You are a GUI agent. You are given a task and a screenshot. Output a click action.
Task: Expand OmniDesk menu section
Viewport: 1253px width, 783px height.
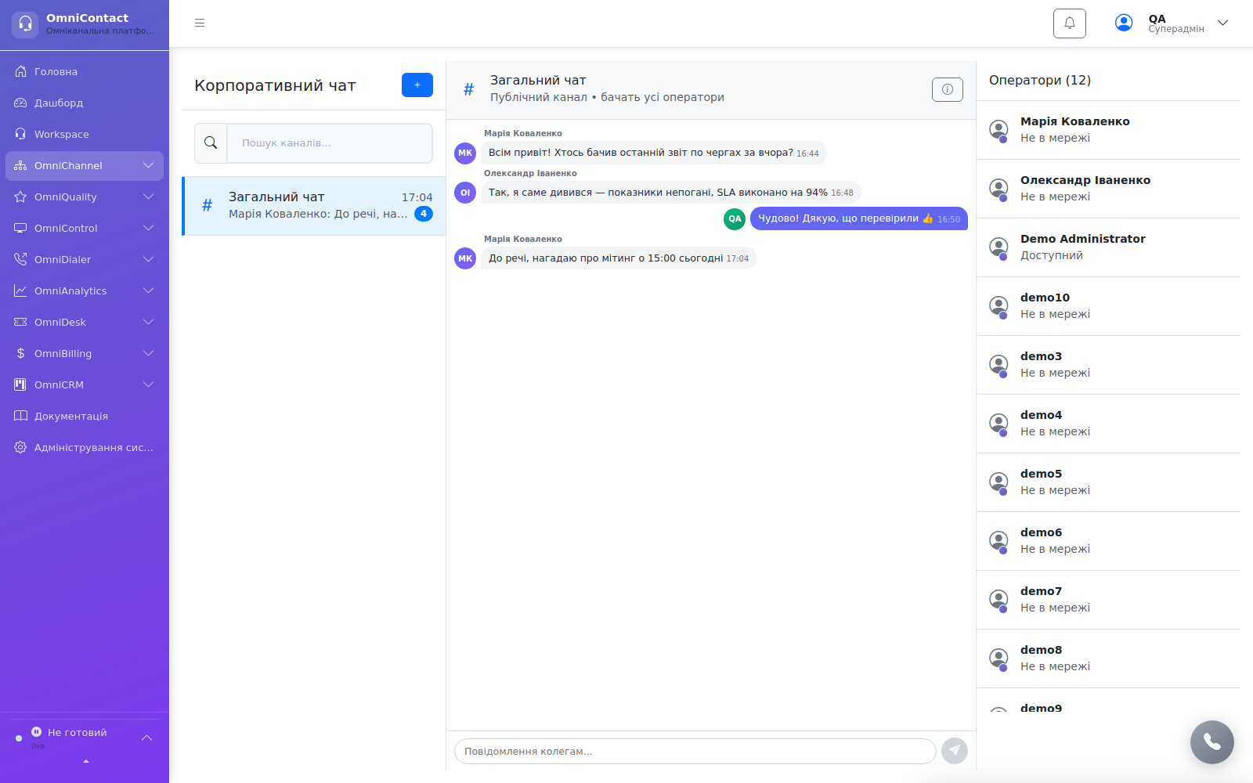85,322
